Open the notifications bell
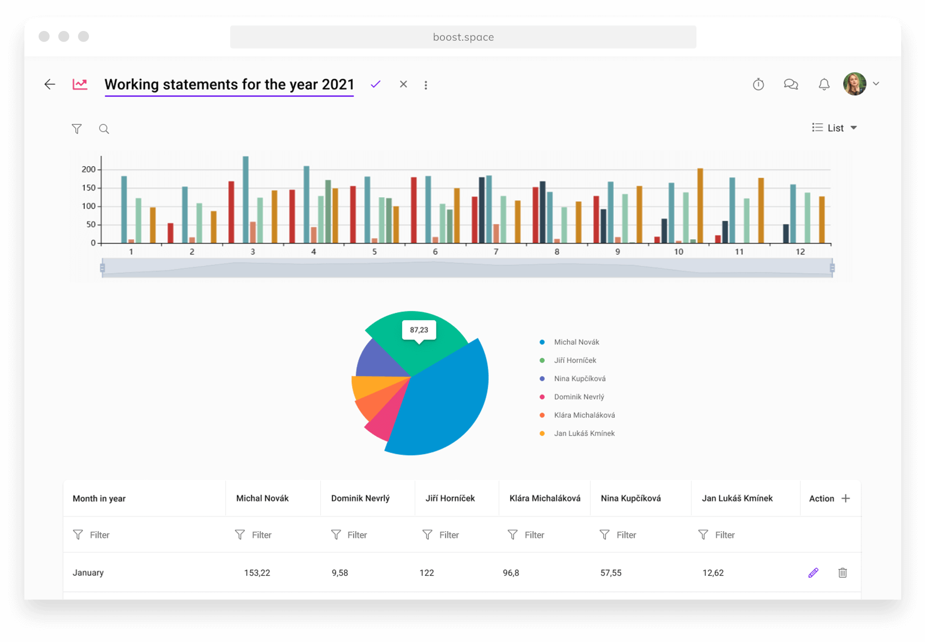This screenshot has height=642, width=925. coord(823,84)
